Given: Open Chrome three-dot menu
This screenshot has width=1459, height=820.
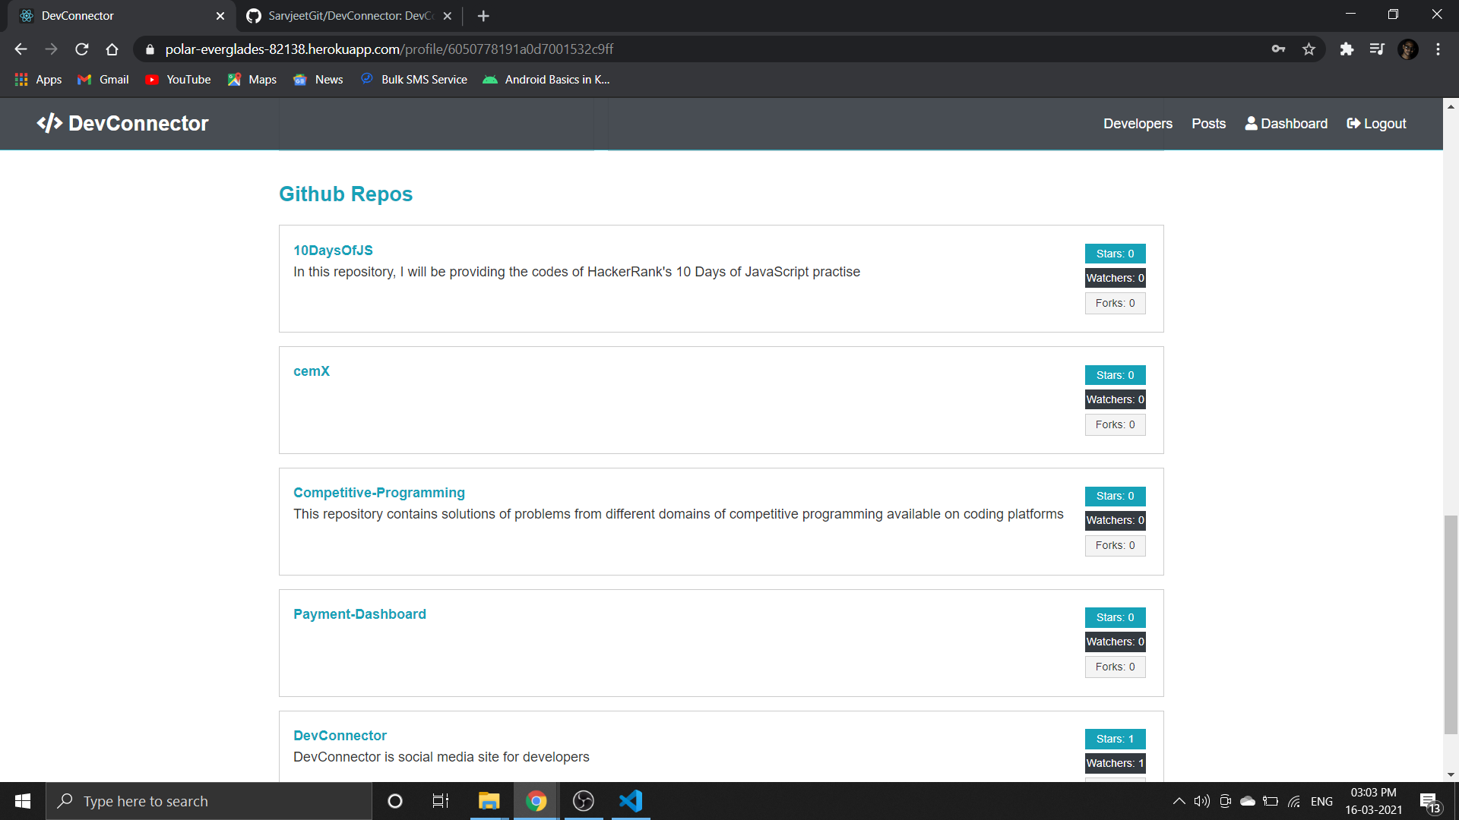Looking at the screenshot, I should click(1438, 49).
